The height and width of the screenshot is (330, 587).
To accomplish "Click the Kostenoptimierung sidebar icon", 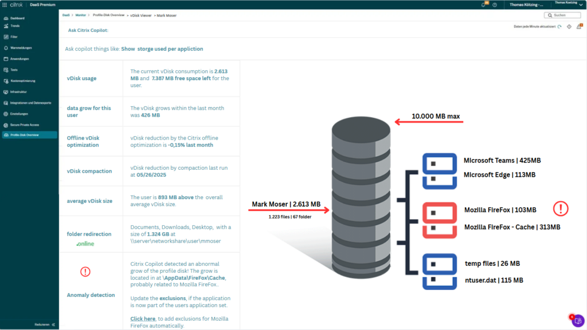I will [6, 81].
